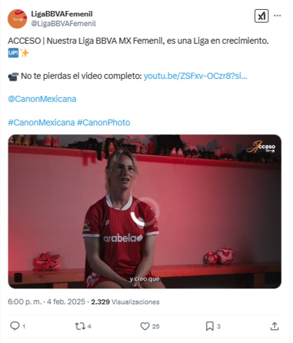
Task: Open the @LigaBBVAFemenil handle link
Action: coord(64,24)
